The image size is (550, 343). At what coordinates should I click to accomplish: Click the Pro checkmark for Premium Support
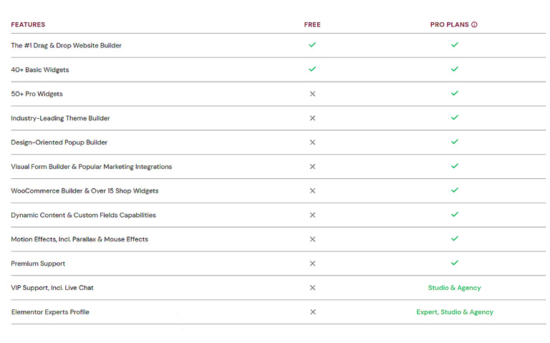pos(455,263)
